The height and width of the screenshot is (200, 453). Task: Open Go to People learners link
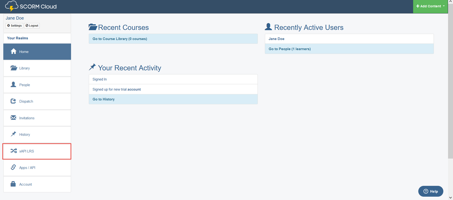289,49
